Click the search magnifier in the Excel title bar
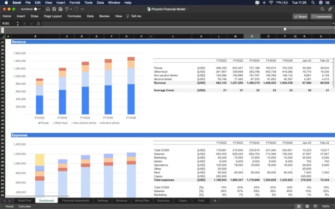This screenshot has height=209, width=335. coord(322,9)
